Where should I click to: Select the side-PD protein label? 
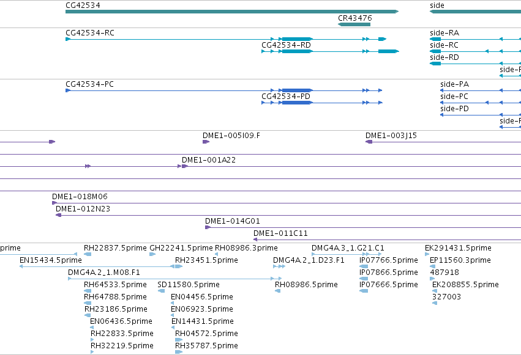tap(454, 109)
